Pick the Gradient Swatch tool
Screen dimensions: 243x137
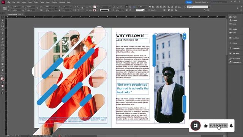(3, 57)
